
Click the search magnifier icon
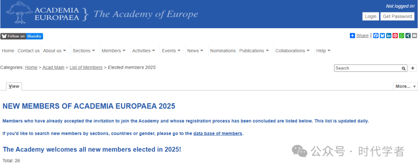pos(404,68)
